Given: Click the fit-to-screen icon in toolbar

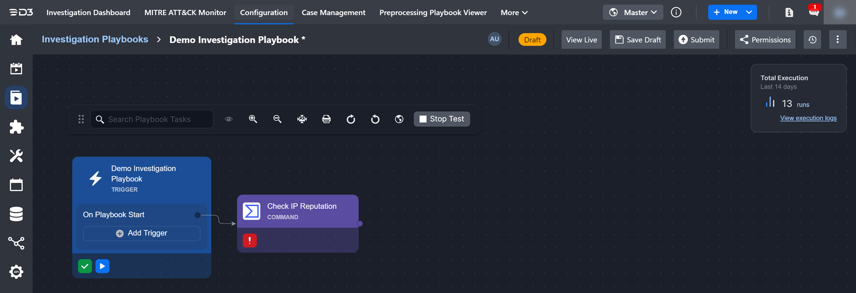Looking at the screenshot, I should [x=302, y=119].
